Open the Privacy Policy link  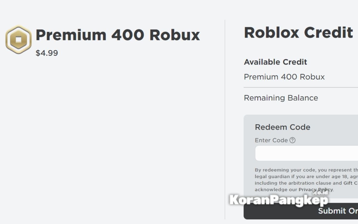(316, 190)
